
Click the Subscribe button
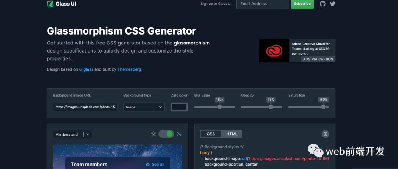coord(302,4)
